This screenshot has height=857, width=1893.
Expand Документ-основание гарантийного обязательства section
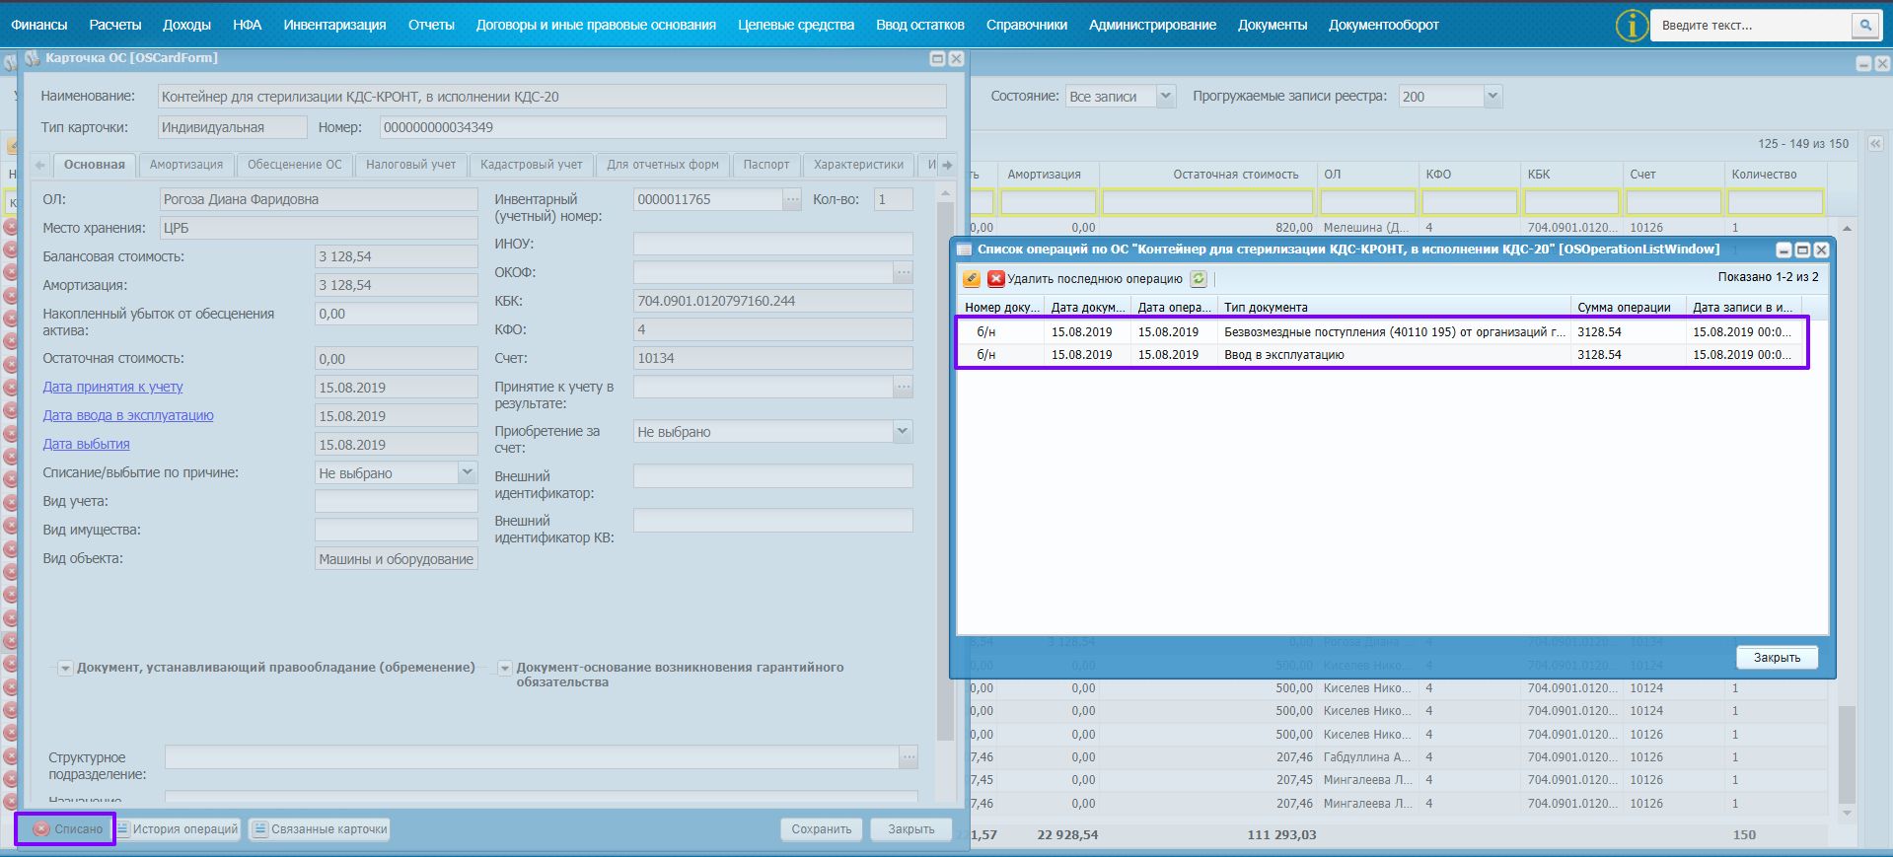coord(504,669)
